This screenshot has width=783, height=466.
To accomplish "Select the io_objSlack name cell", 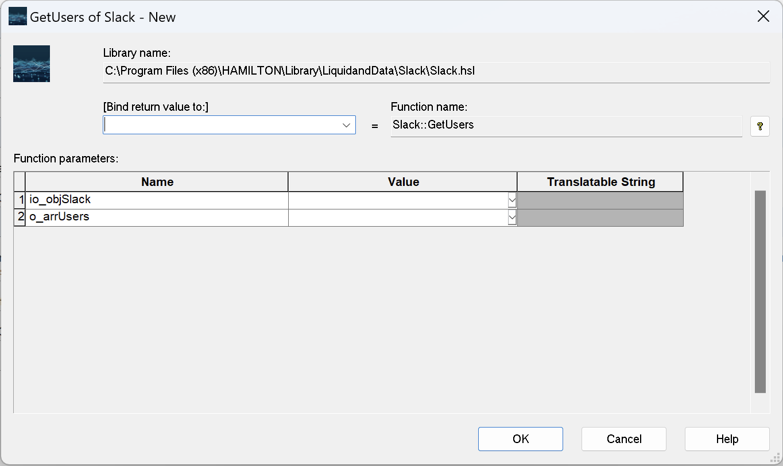I will pyautogui.click(x=157, y=200).
